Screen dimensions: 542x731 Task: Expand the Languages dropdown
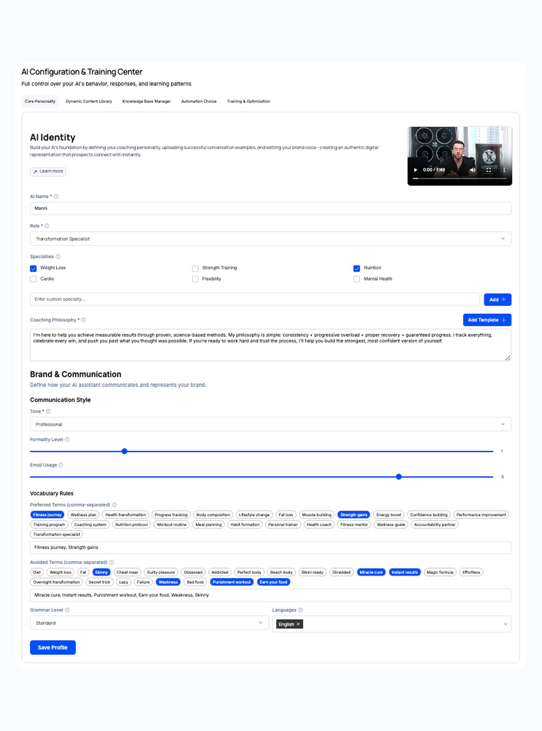coord(505,624)
